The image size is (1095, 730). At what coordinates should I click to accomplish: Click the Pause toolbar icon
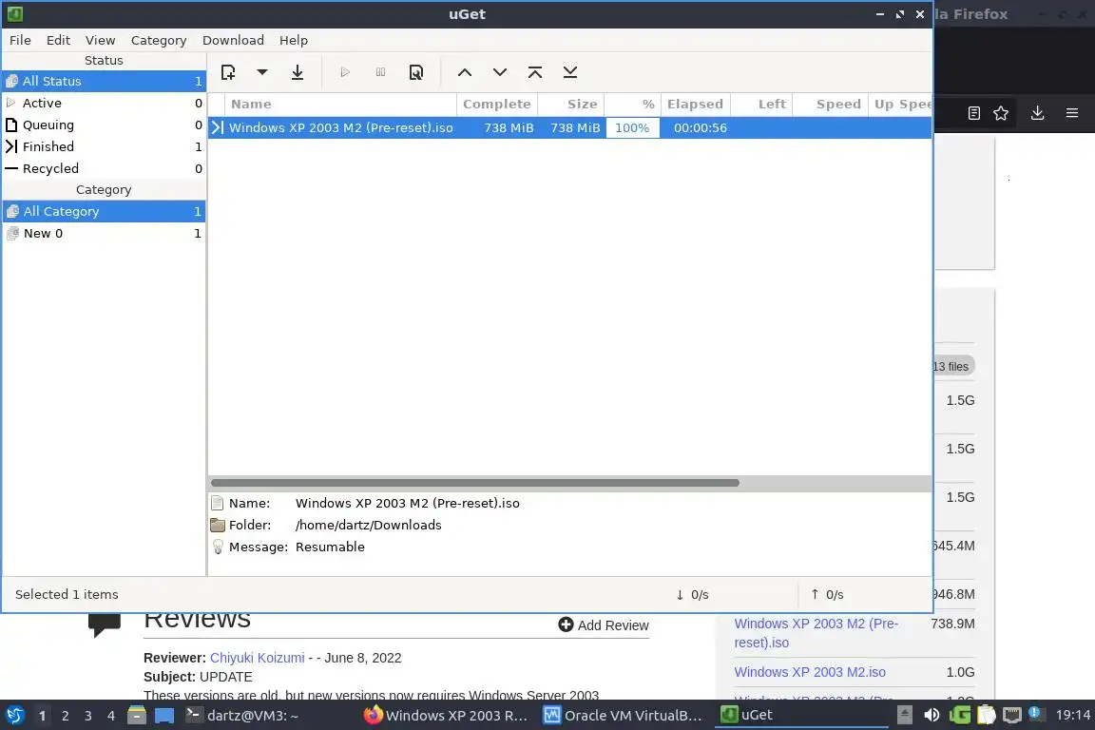(x=380, y=72)
